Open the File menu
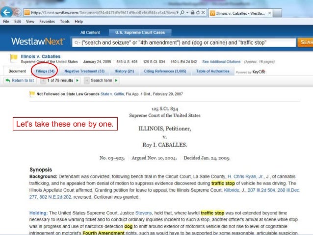The width and height of the screenshot is (313, 235). point(6,22)
